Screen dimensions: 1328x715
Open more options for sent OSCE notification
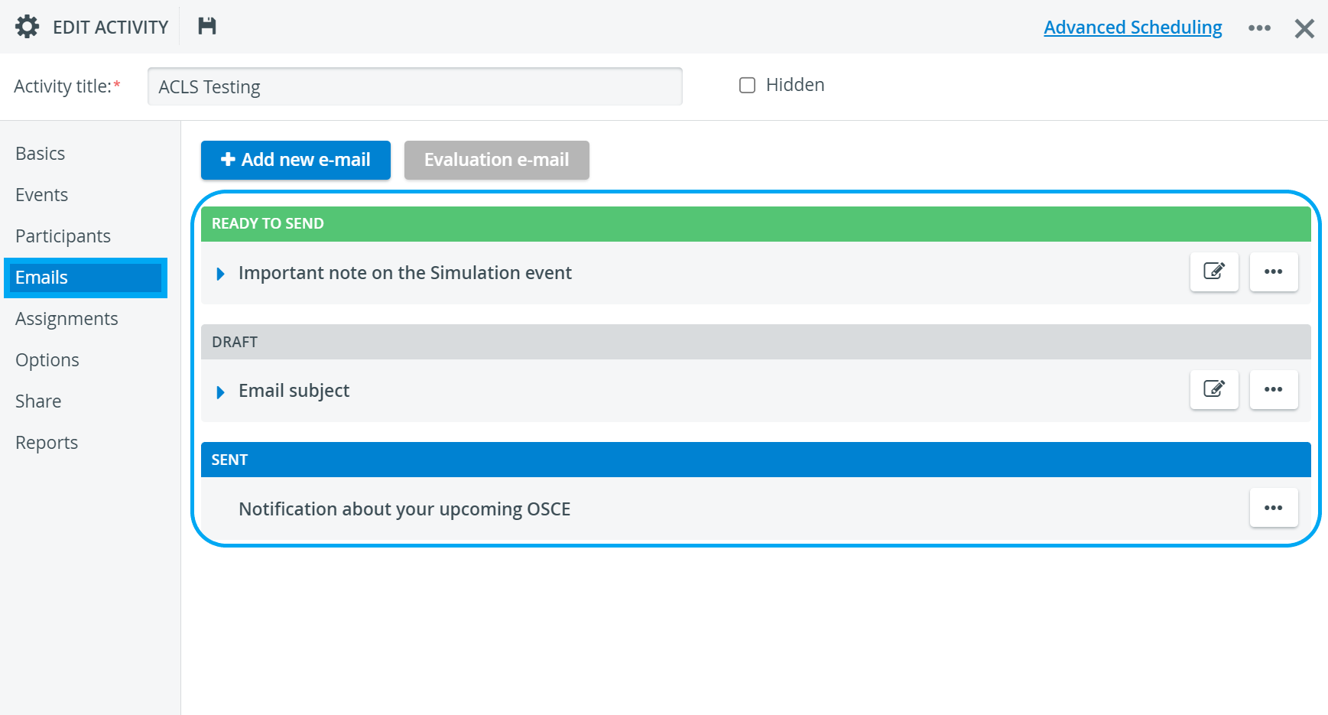tap(1274, 508)
